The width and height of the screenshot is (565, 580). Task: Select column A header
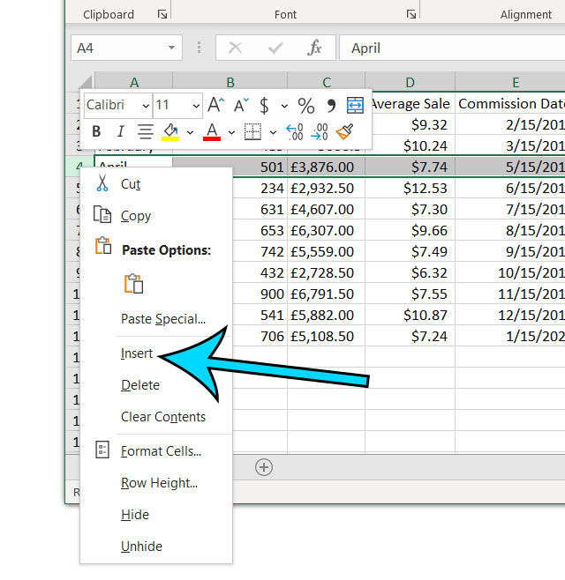tap(134, 82)
